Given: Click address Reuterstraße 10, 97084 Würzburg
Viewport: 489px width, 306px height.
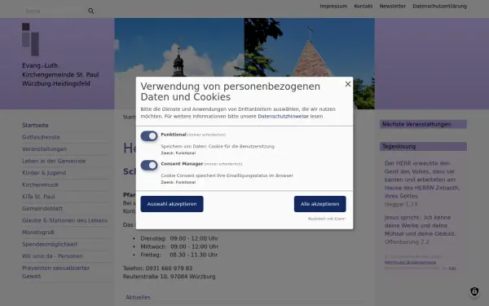Looking at the screenshot, I should click(169, 277).
